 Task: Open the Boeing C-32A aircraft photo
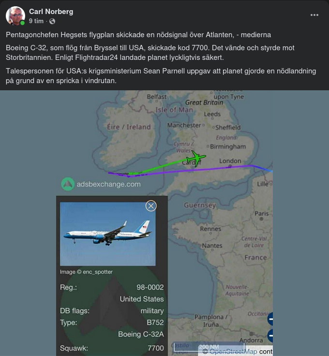coord(107,234)
